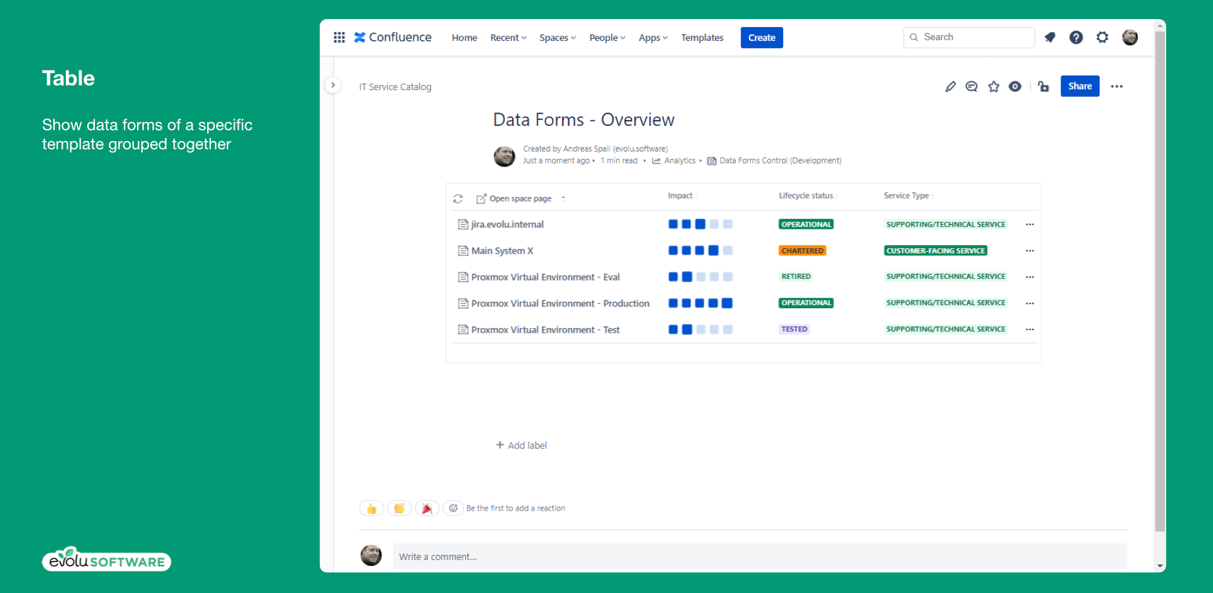Expand the Spaces dropdown
Image resolution: width=1213 pixels, height=593 pixels.
[x=558, y=38]
